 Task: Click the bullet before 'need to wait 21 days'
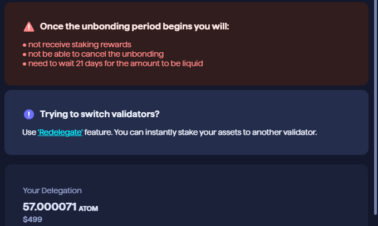(24, 64)
